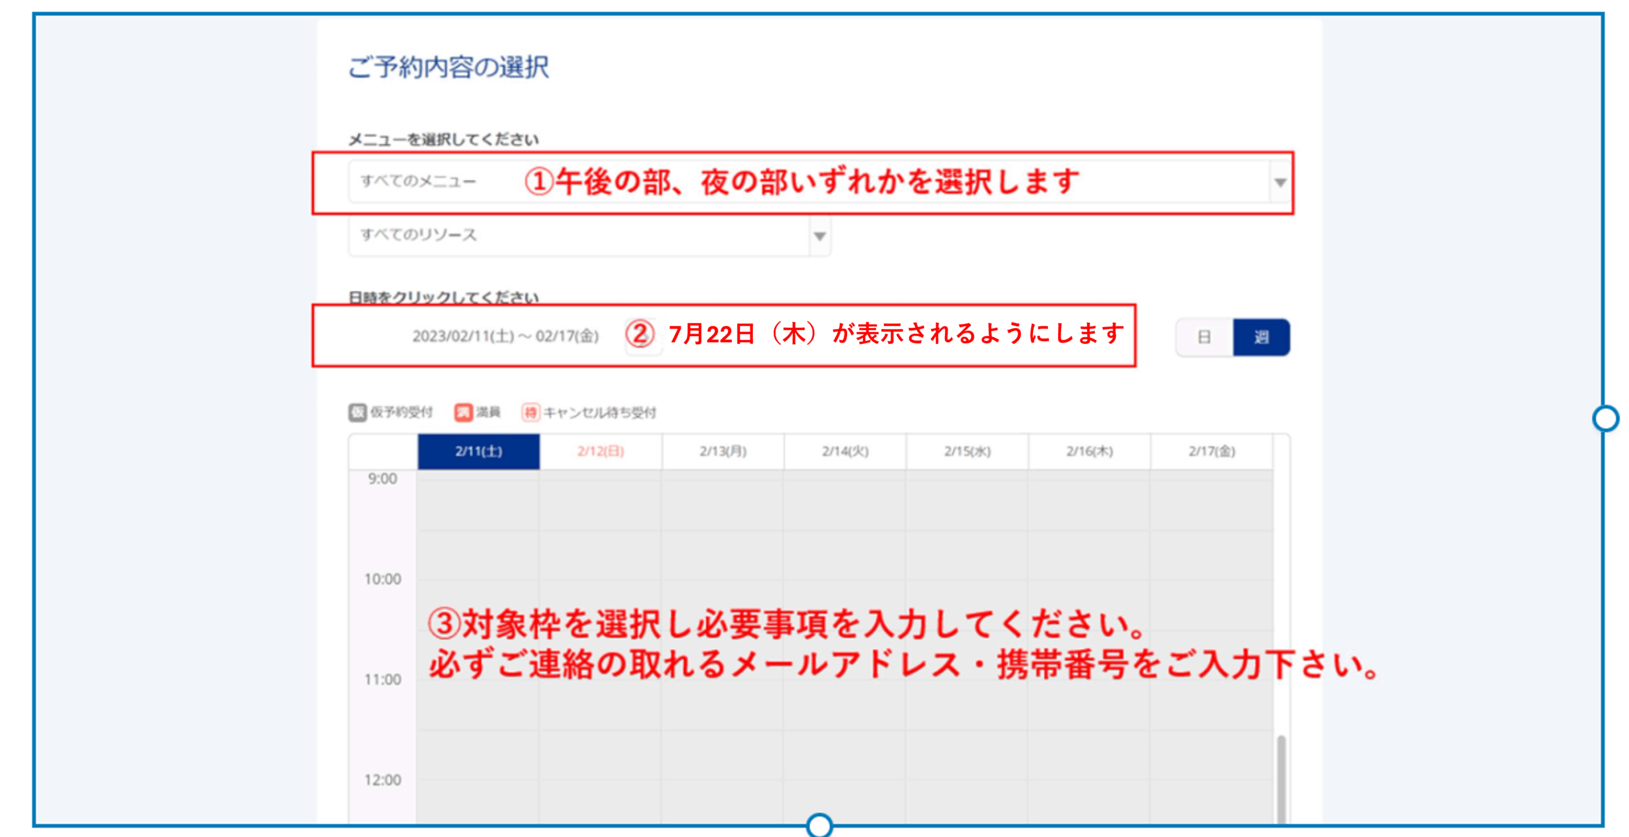Click the 10:00 time label
This screenshot has height=837, width=1629.
pos(383,579)
